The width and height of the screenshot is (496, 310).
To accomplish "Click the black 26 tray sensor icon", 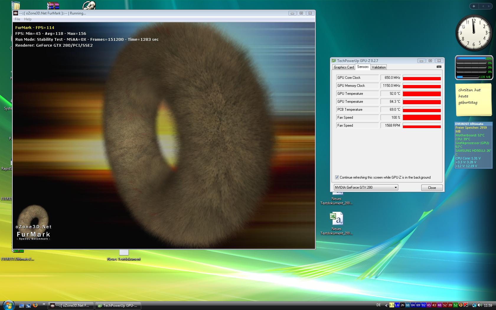I will pos(402,305).
